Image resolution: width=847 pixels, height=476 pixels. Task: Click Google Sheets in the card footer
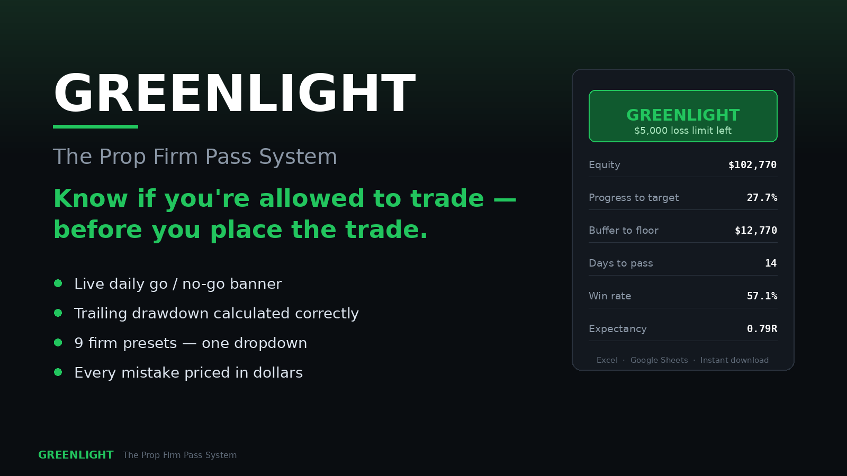[659, 360]
